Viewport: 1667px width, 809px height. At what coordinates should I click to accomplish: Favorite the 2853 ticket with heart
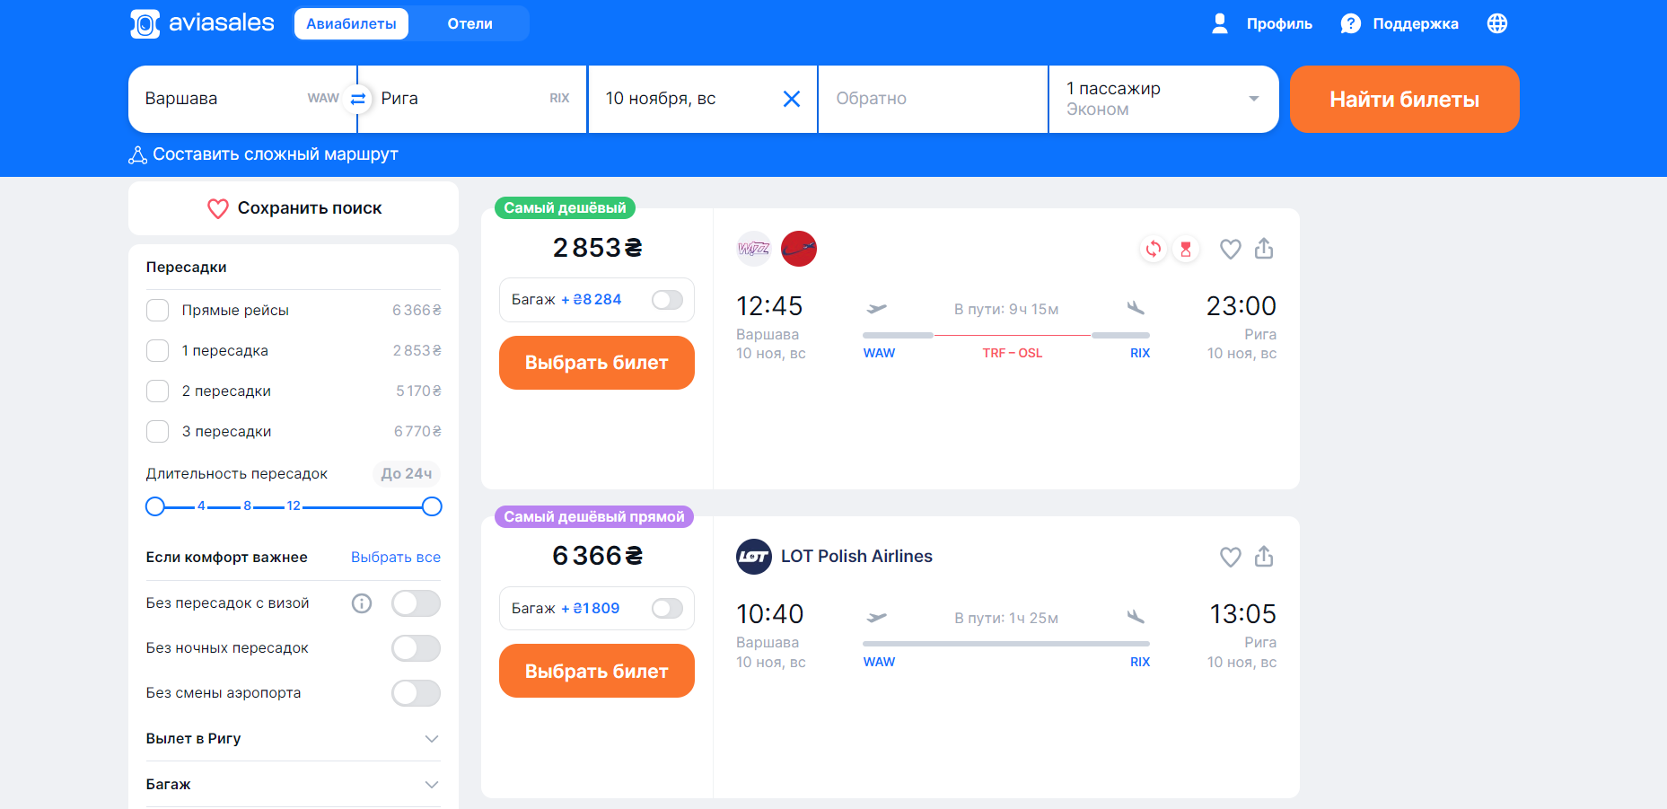pos(1230,249)
